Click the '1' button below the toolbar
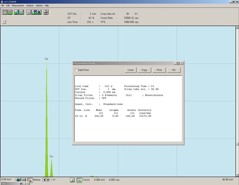The width and height of the screenshot is (239, 185). [x=4, y=22]
